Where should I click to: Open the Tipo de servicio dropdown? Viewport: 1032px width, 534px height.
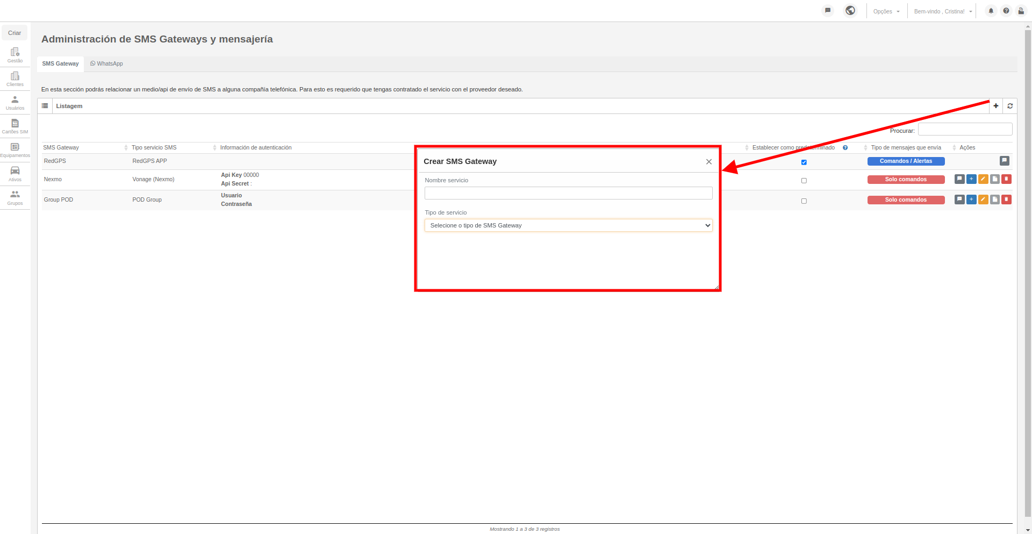click(569, 225)
